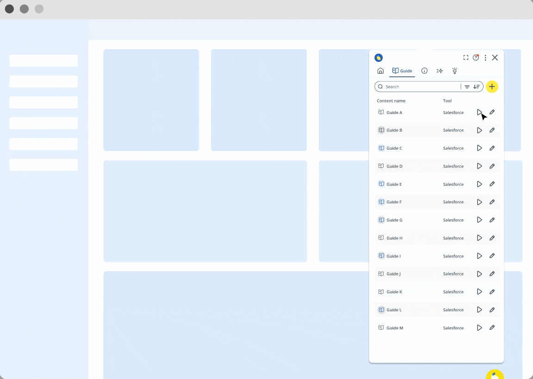Select the Guide H row name
This screenshot has width=533, height=379.
coord(394,238)
